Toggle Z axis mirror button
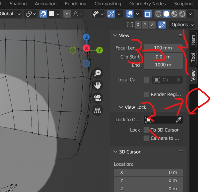 pos(152,25)
